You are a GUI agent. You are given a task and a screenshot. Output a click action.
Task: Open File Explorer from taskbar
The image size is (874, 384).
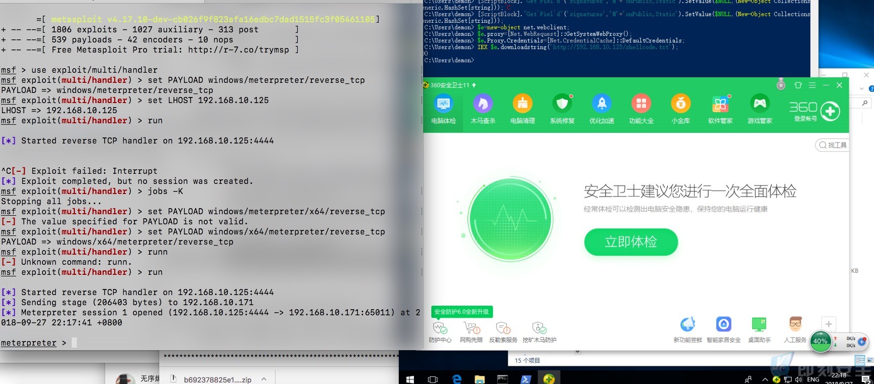tap(480, 379)
